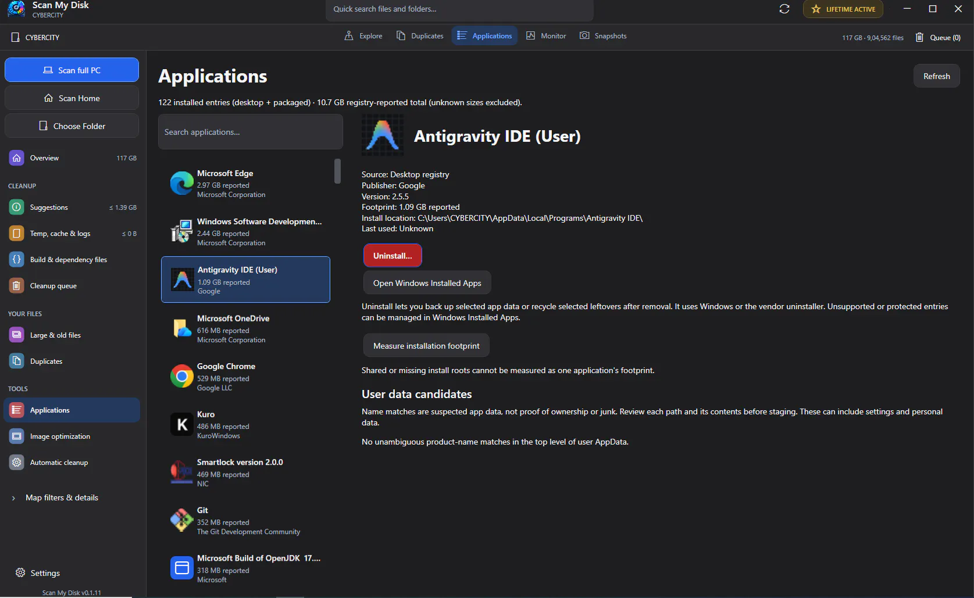Select Microsoft Build of OpenJDK entry
Viewport: 974px width, 598px height.
(245, 568)
